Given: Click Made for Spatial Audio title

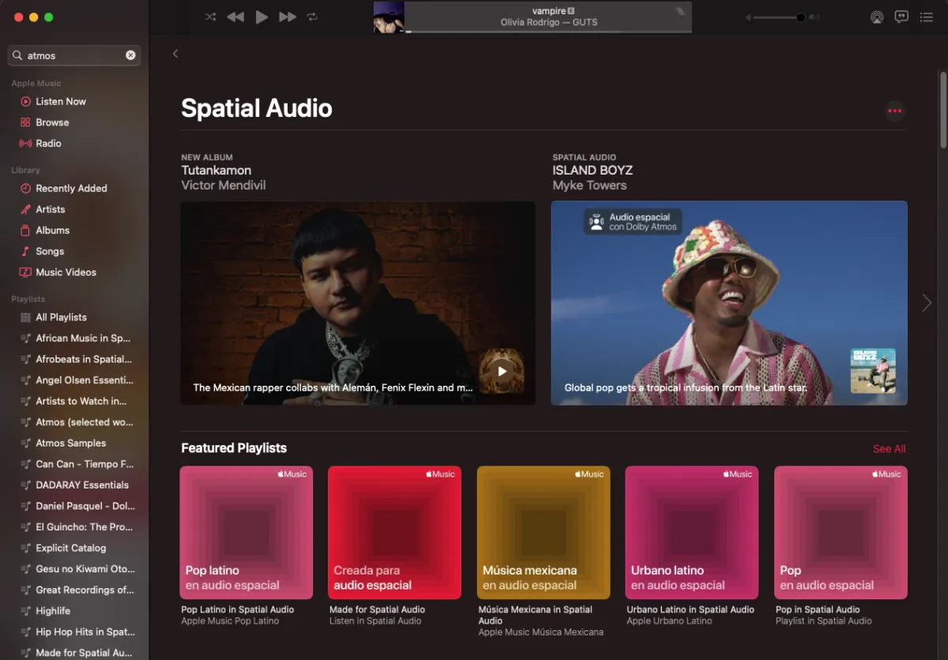Looking at the screenshot, I should 378,609.
